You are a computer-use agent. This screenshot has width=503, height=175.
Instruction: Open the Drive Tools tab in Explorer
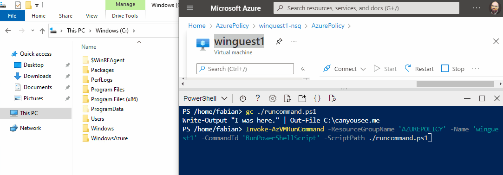pos(125,16)
